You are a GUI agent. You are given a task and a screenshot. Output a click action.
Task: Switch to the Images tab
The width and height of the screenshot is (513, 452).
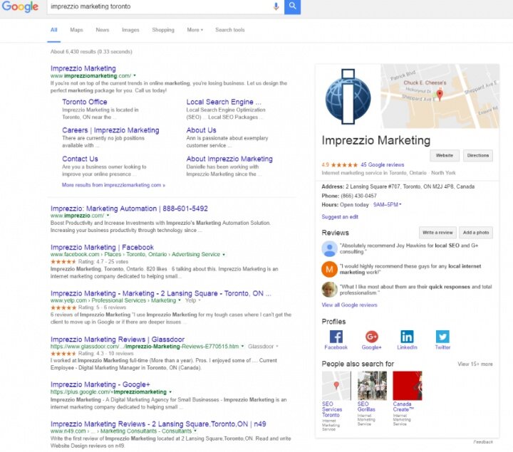pos(130,30)
